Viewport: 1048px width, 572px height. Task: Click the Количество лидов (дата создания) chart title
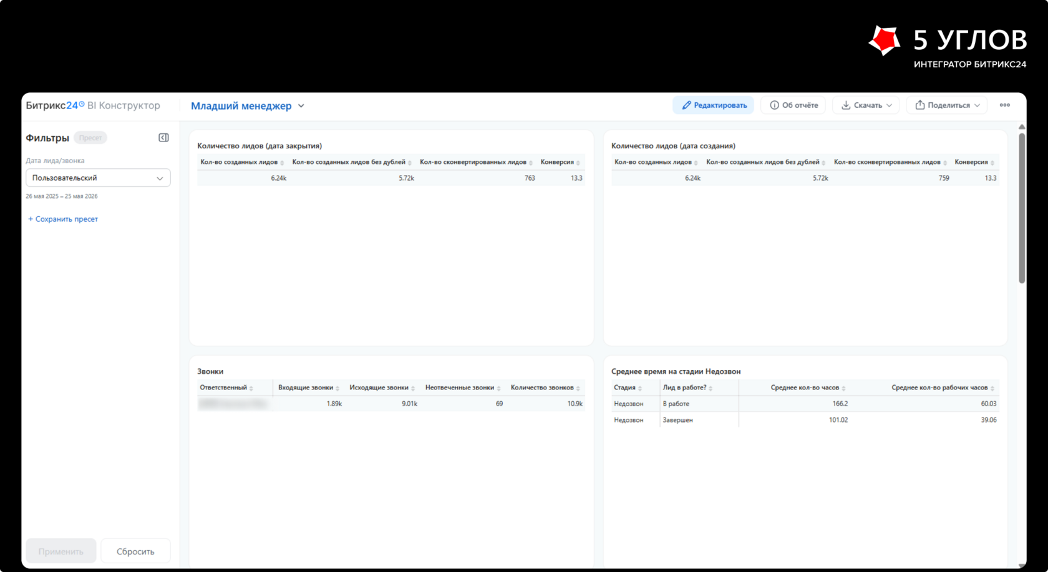point(673,146)
